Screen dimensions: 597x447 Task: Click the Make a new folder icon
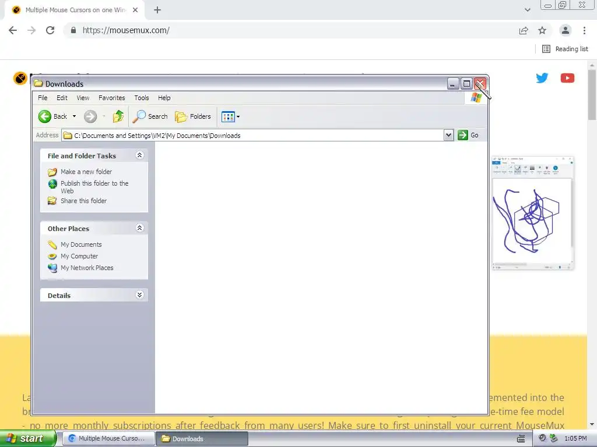point(52,172)
